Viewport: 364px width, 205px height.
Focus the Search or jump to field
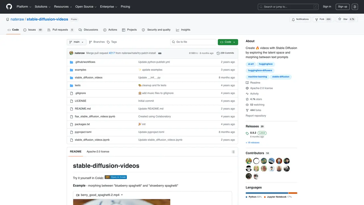point(288,7)
